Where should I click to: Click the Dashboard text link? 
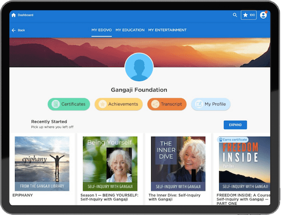pyautogui.click(x=26, y=15)
